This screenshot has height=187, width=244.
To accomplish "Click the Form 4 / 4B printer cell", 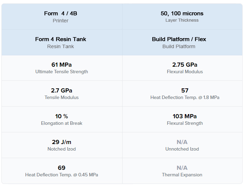I will [x=62, y=16].
